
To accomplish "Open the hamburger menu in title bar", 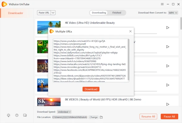I will [162, 4].
